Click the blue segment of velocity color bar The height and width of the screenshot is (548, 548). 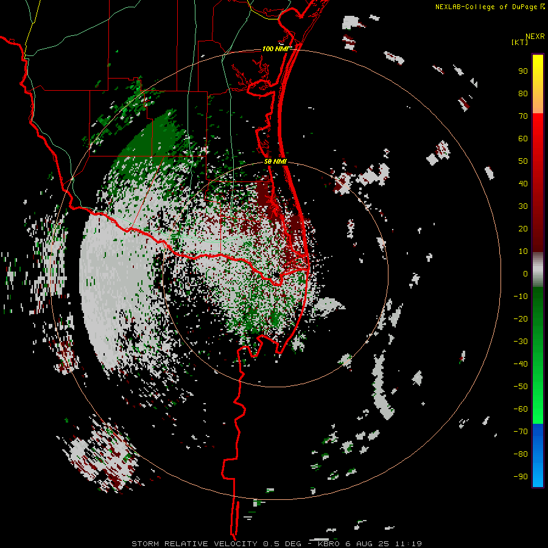coord(538,455)
